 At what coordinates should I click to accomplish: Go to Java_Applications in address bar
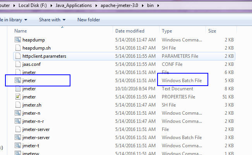pos(74,5)
